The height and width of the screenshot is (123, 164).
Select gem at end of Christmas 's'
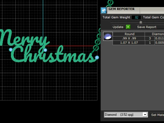[97, 58]
